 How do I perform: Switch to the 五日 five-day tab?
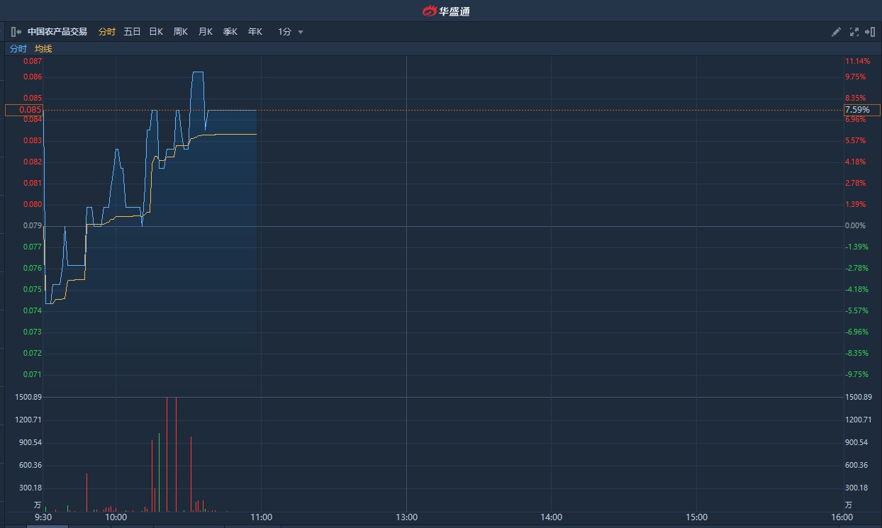pos(132,32)
